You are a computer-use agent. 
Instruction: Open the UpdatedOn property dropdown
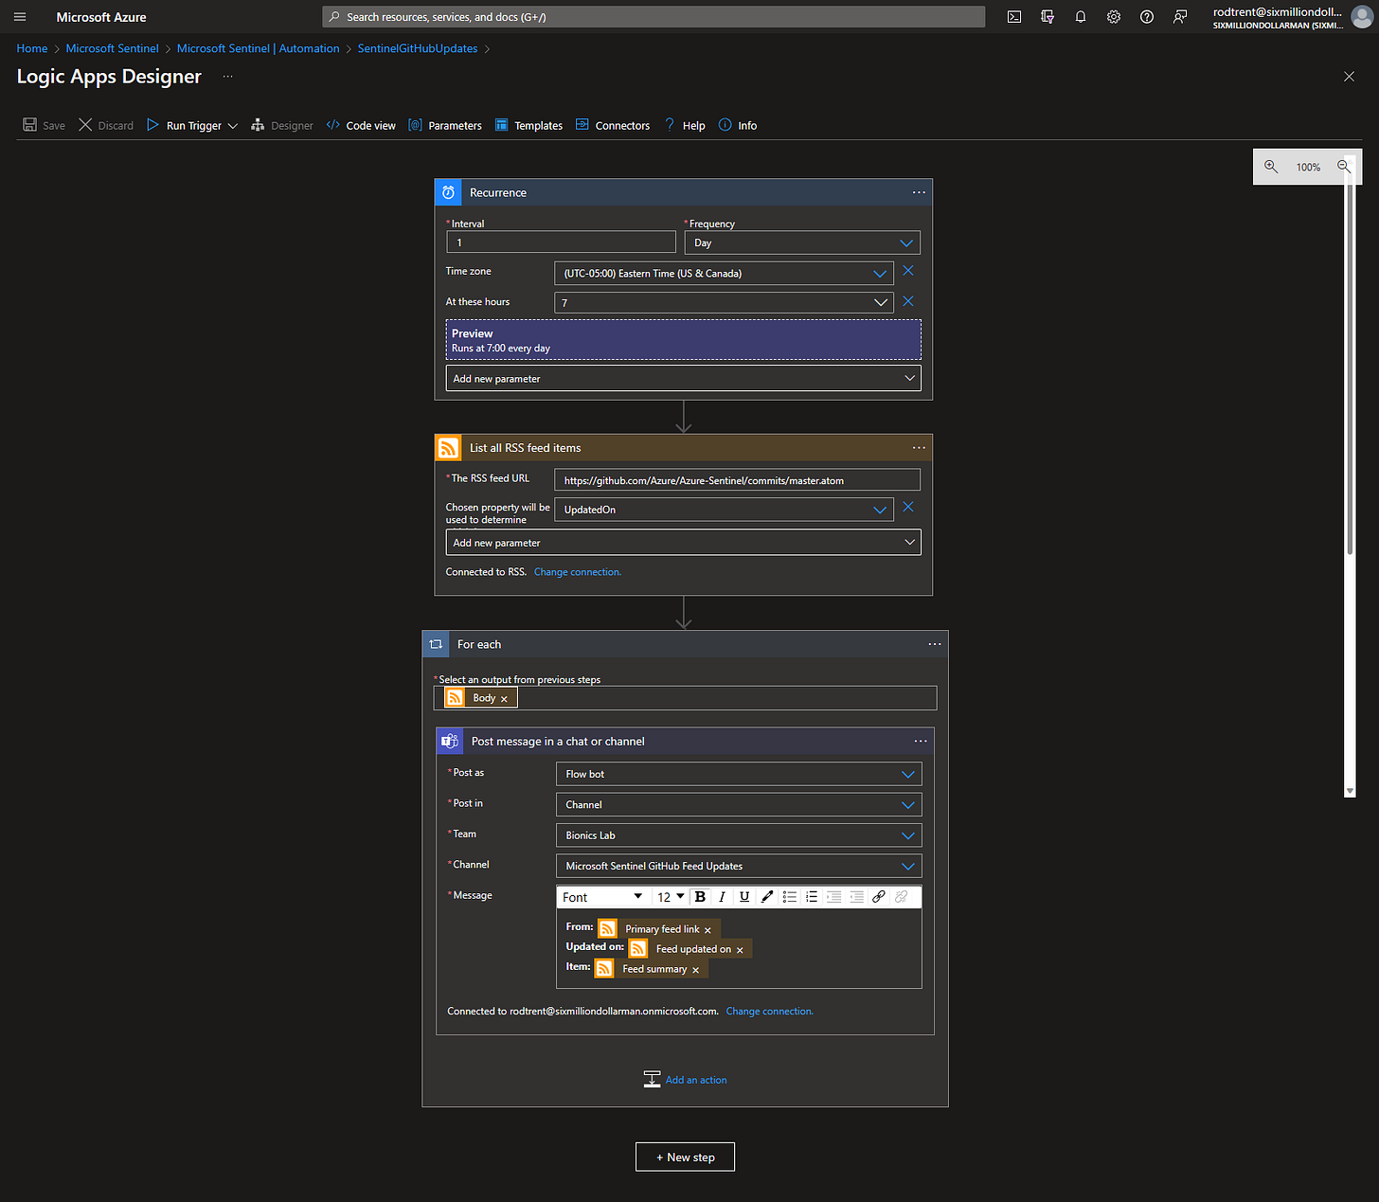(724, 510)
